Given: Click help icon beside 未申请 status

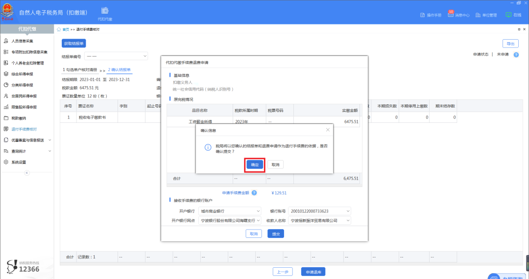Looking at the screenshot, I should 516,54.
